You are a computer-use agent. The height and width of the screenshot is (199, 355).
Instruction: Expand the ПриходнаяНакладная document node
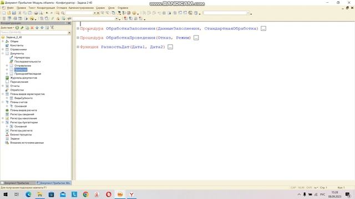tap(7, 74)
